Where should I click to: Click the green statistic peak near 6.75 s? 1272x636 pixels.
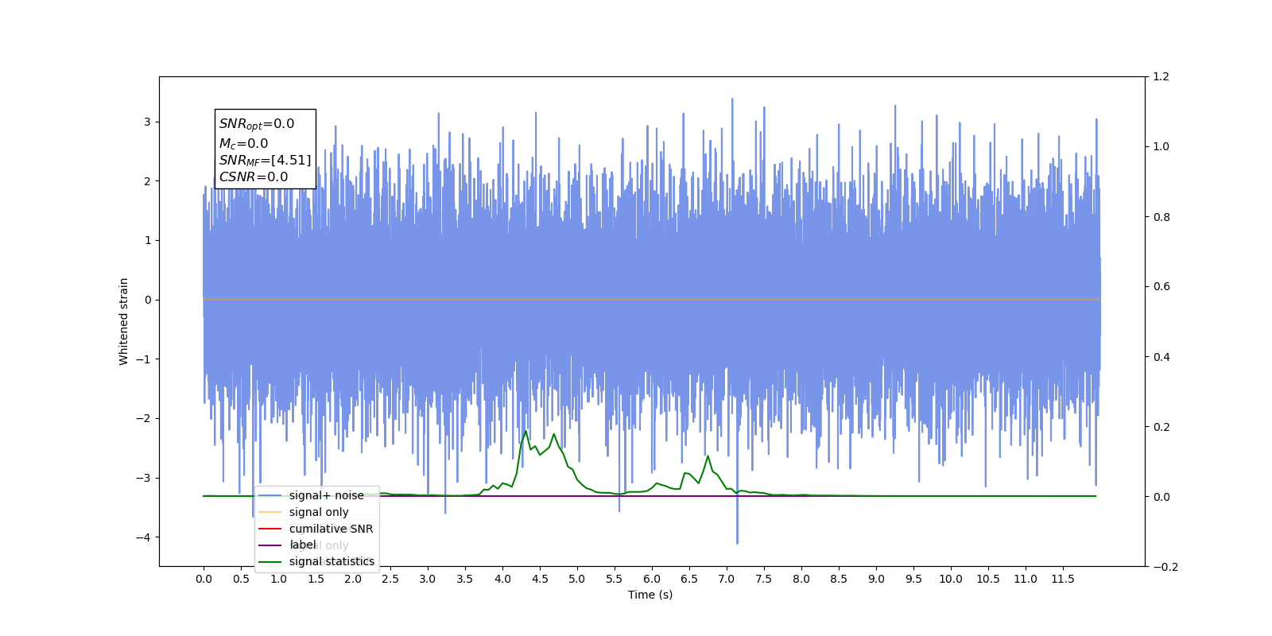point(708,456)
